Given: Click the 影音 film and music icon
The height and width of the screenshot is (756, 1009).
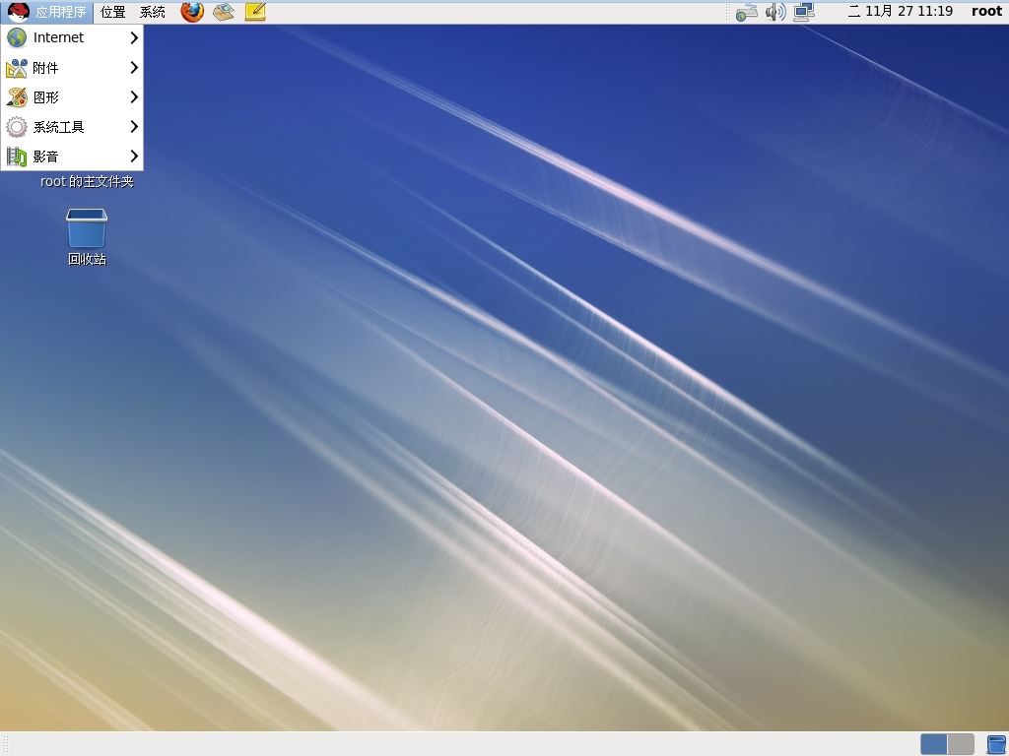Looking at the screenshot, I should pos(17,157).
